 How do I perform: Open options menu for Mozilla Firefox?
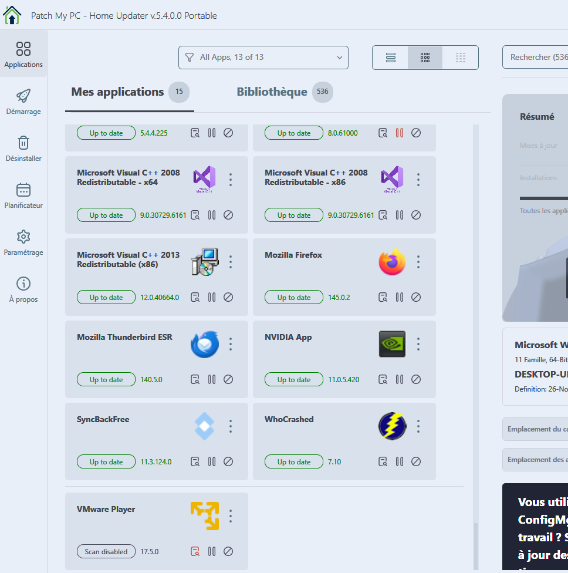418,262
